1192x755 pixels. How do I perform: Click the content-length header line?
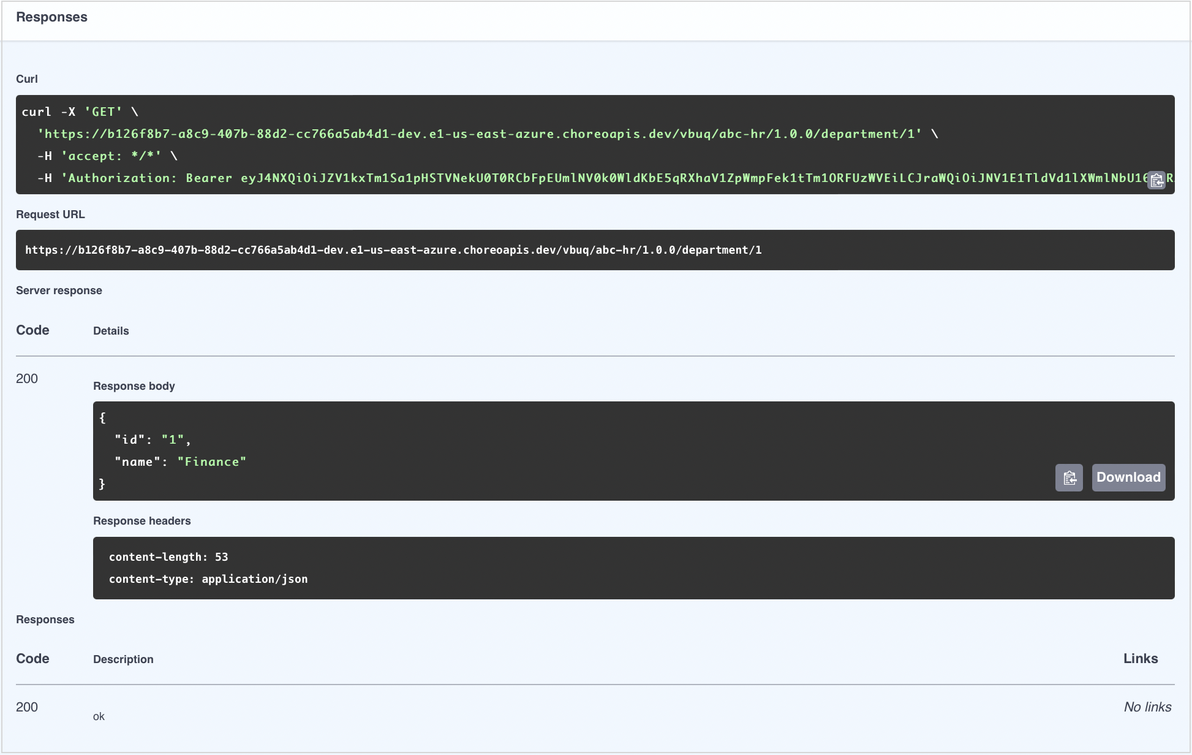click(168, 557)
